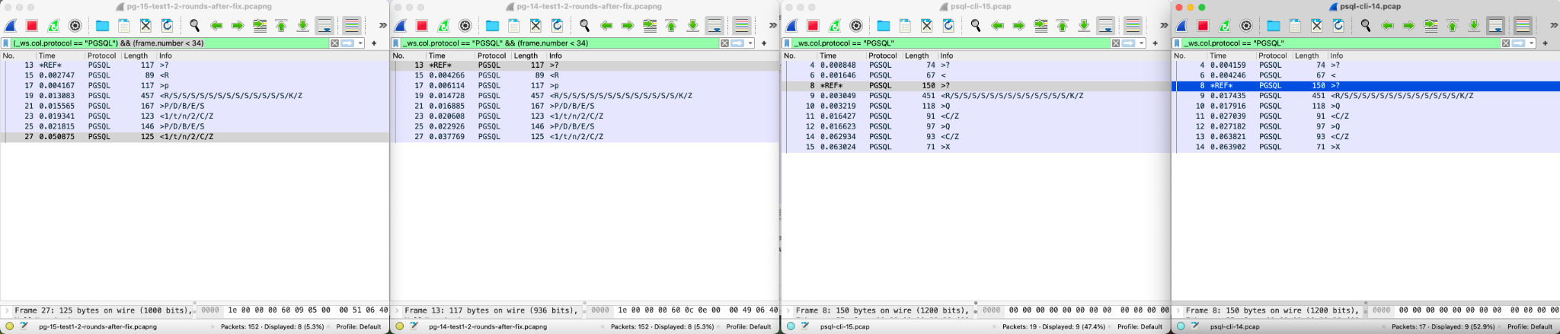This screenshot has width=1560, height=334.
Task: Show hidden toolbar items in psql-cli-15.pcap window
Action: (1163, 26)
